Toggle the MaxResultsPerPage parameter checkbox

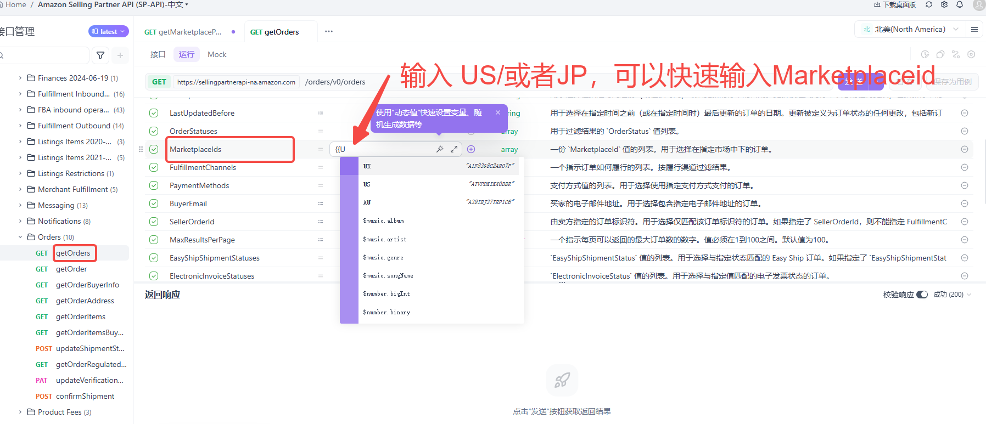[154, 240]
